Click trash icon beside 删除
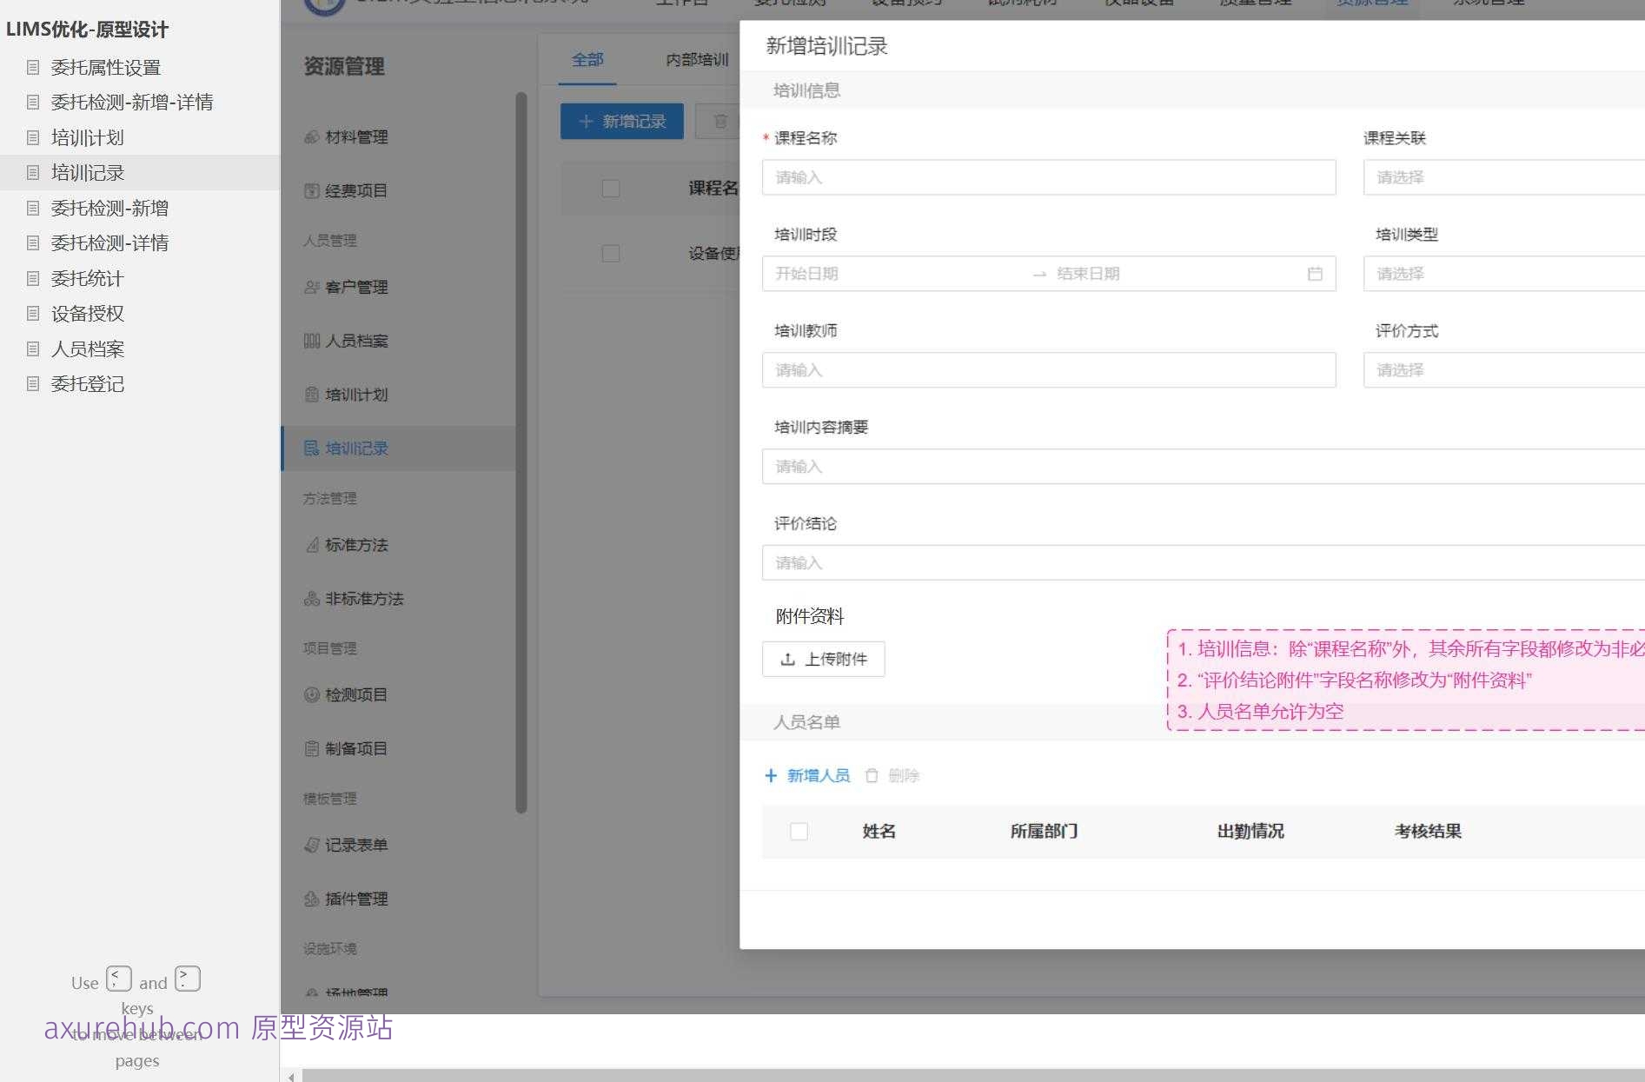 (x=872, y=775)
